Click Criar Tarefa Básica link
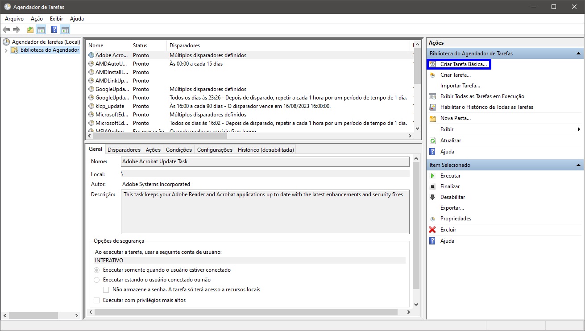585x331 pixels. [463, 64]
